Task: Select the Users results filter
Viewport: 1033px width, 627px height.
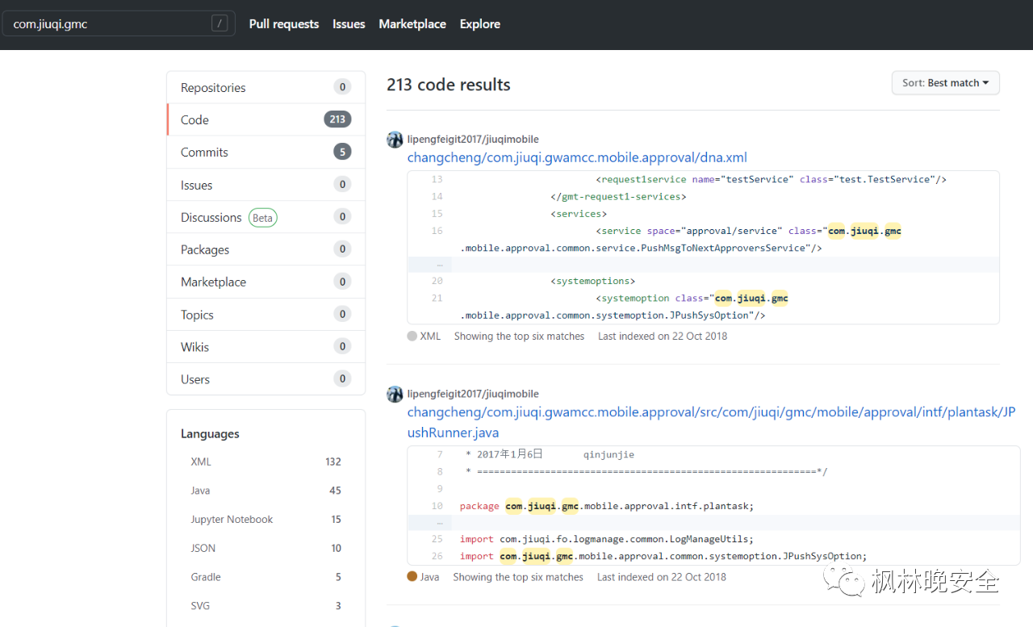Action: [x=266, y=379]
